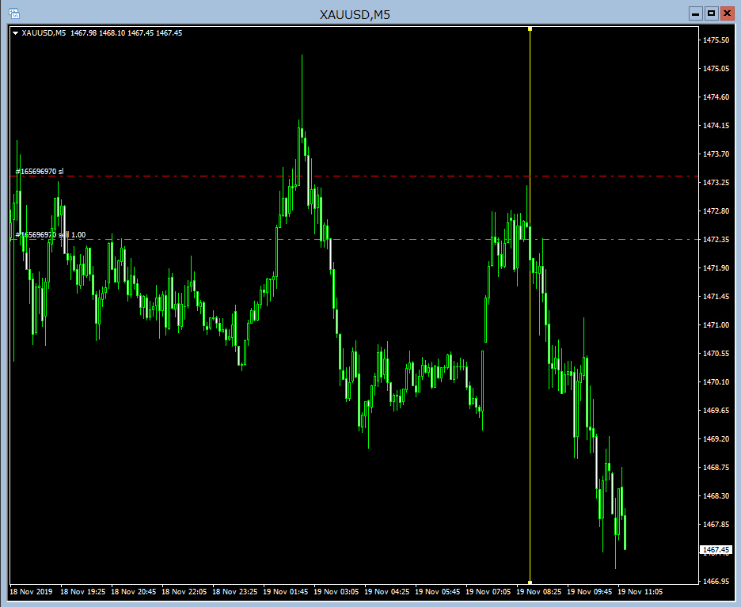Click the 1471.00 price scale label
741x607 pixels.
(716, 325)
